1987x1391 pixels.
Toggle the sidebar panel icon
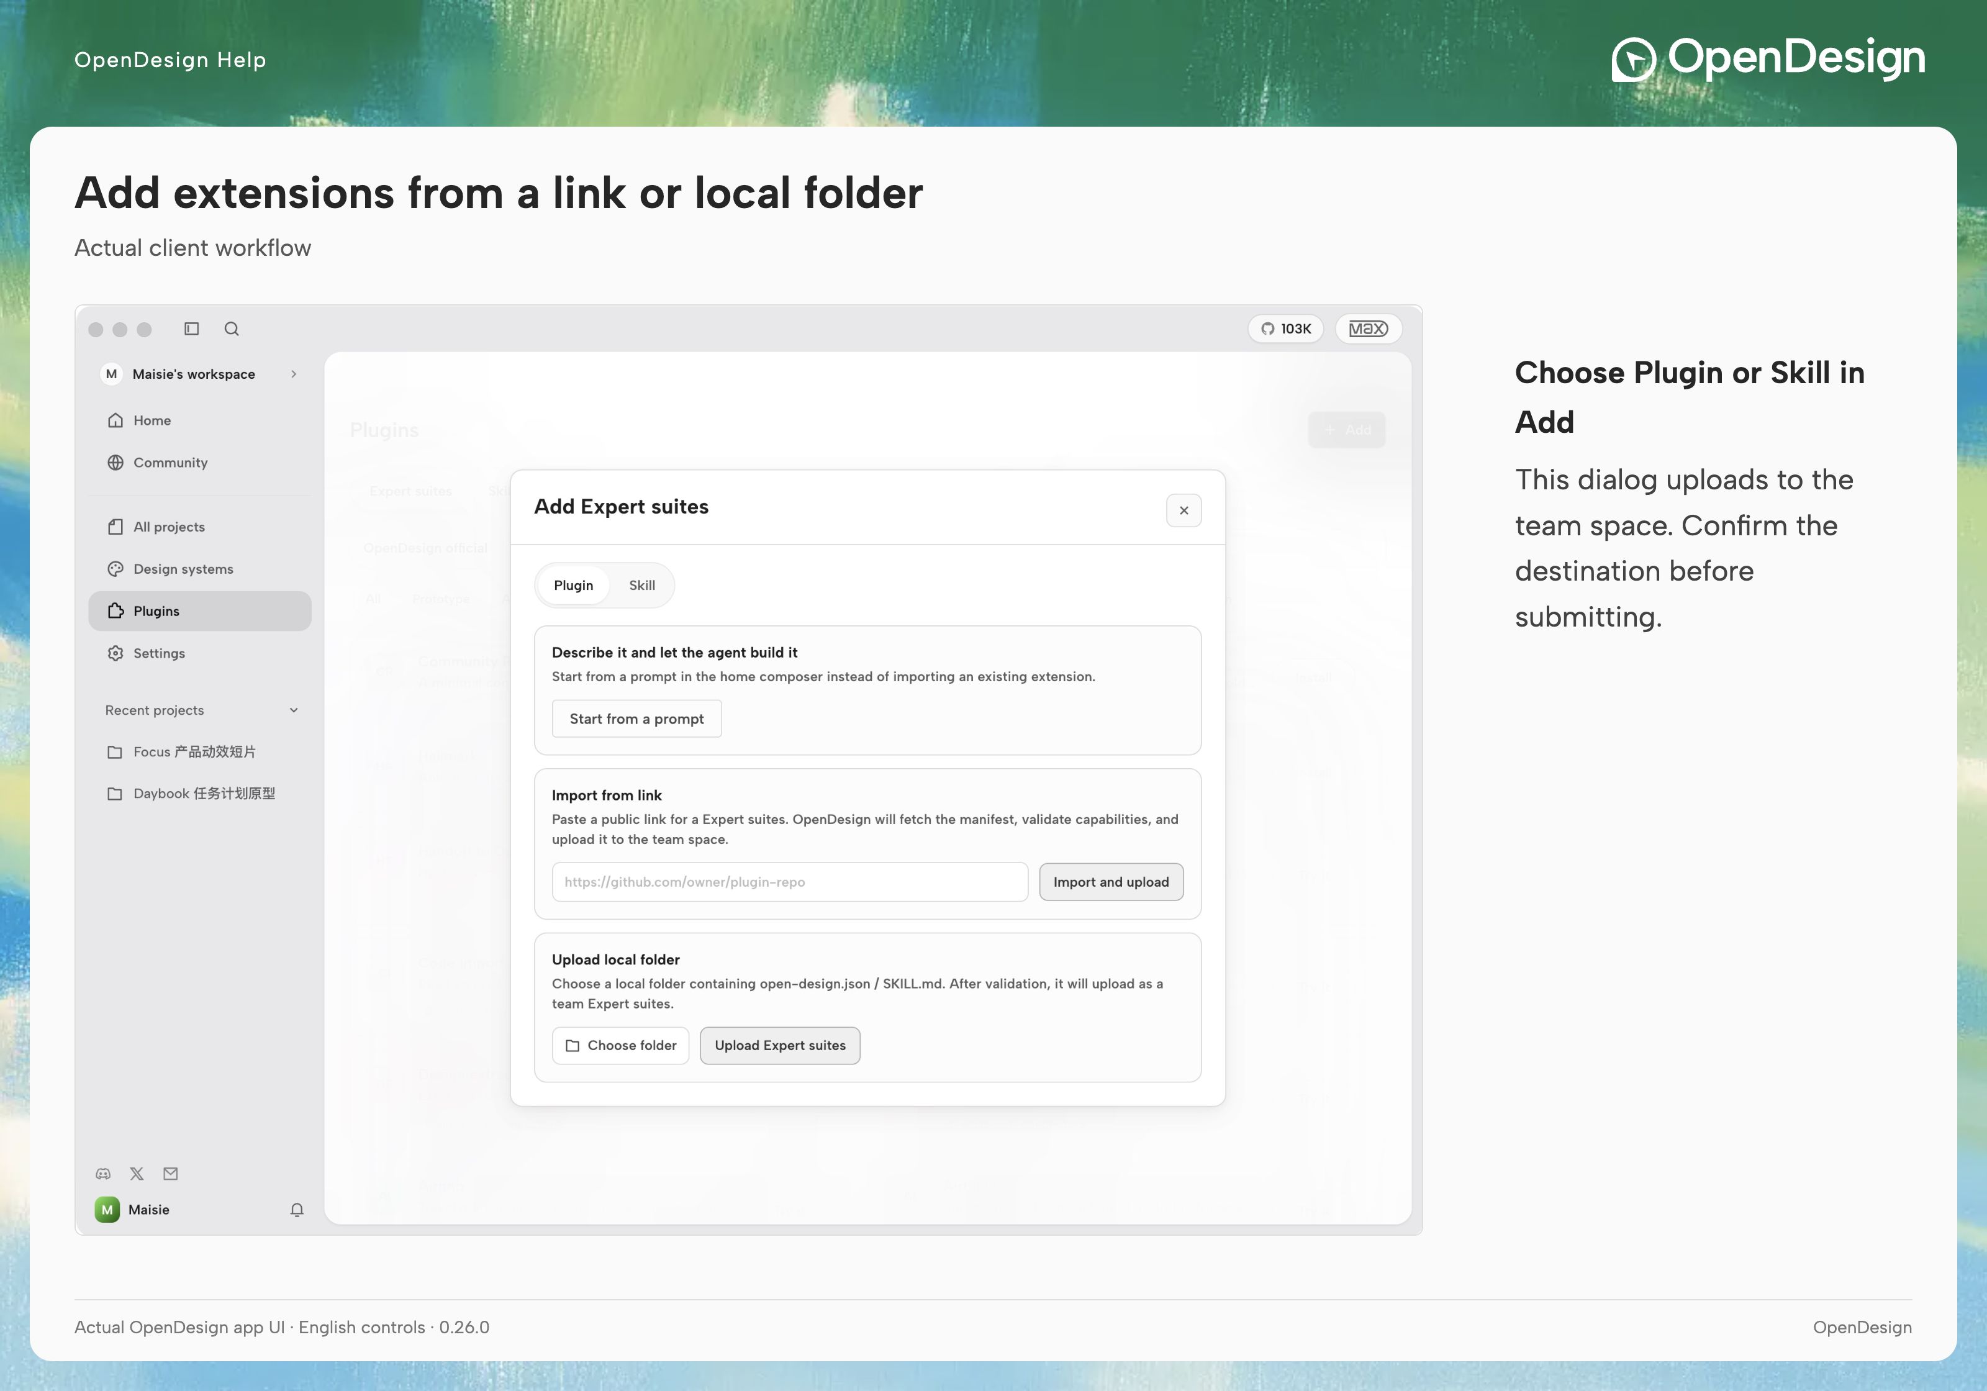pyautogui.click(x=191, y=329)
